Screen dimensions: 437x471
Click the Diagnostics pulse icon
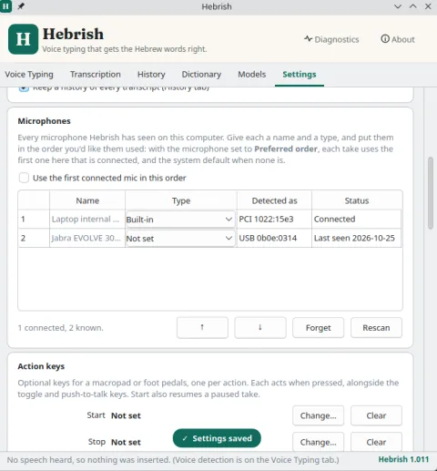(308, 39)
